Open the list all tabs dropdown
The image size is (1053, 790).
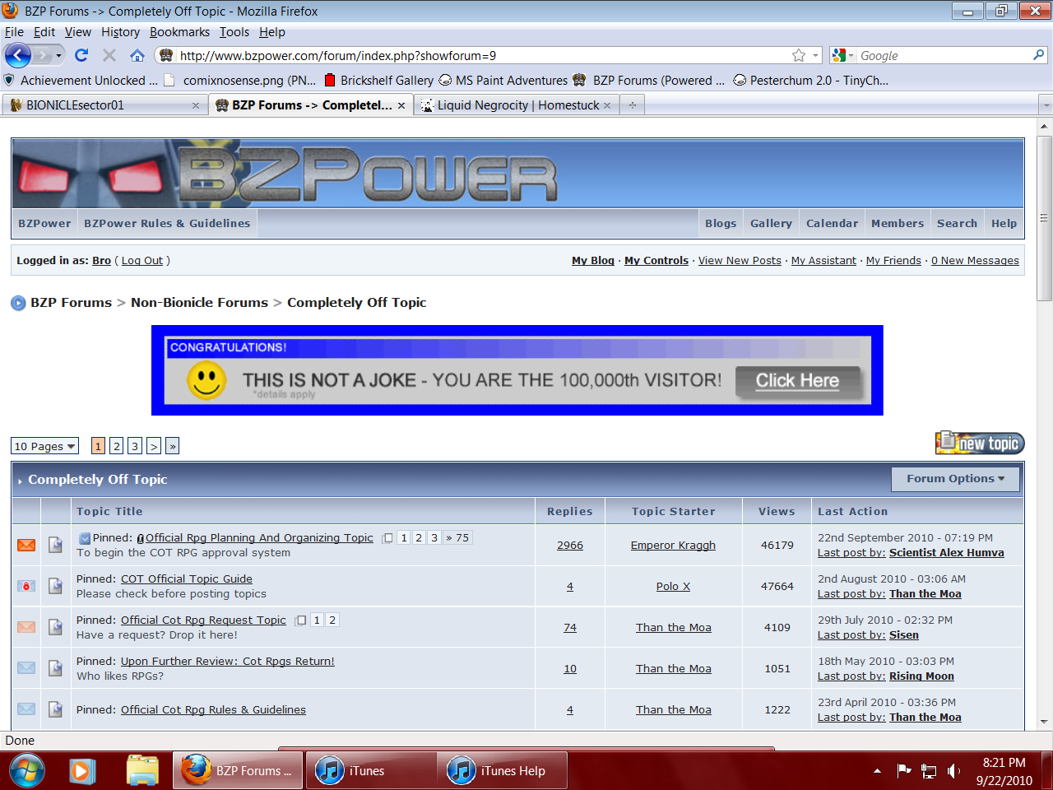click(x=1046, y=105)
